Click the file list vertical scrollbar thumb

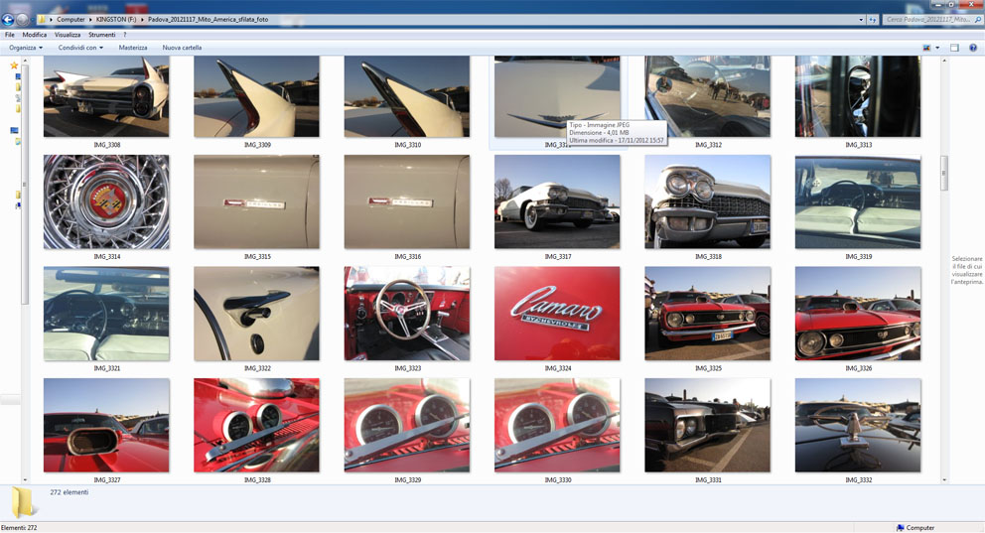[x=943, y=171]
